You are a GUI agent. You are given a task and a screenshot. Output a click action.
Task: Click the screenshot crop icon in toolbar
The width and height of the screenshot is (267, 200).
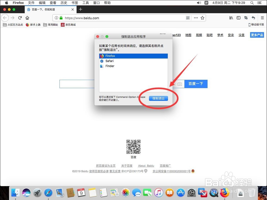point(246,18)
